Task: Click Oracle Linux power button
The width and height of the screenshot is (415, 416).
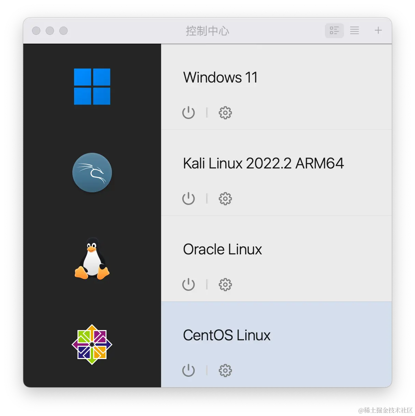Action: click(188, 284)
